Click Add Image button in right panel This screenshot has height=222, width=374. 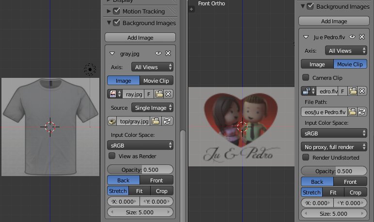click(334, 21)
